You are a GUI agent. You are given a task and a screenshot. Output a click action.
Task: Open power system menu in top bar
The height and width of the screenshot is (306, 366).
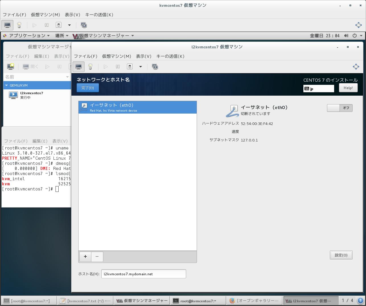click(357, 36)
